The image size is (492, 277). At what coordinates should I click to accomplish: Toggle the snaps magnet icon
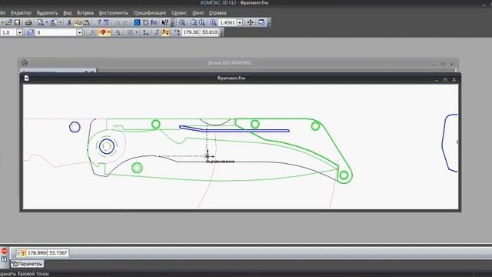[102, 32]
